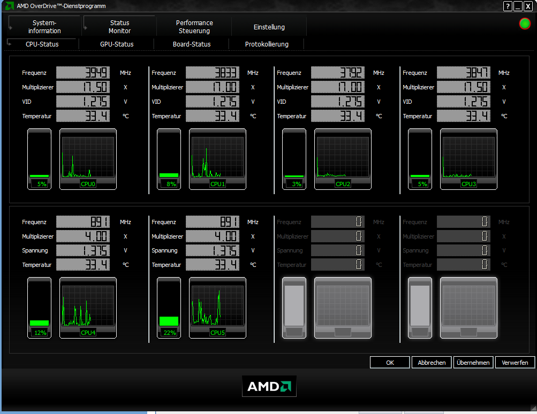This screenshot has width=537, height=414.
Task: Click the OK button
Action: [x=390, y=362]
